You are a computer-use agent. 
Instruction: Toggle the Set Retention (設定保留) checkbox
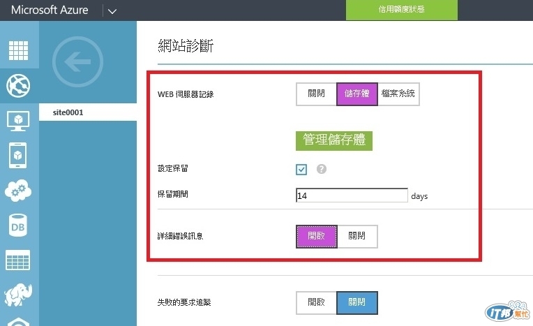(301, 169)
